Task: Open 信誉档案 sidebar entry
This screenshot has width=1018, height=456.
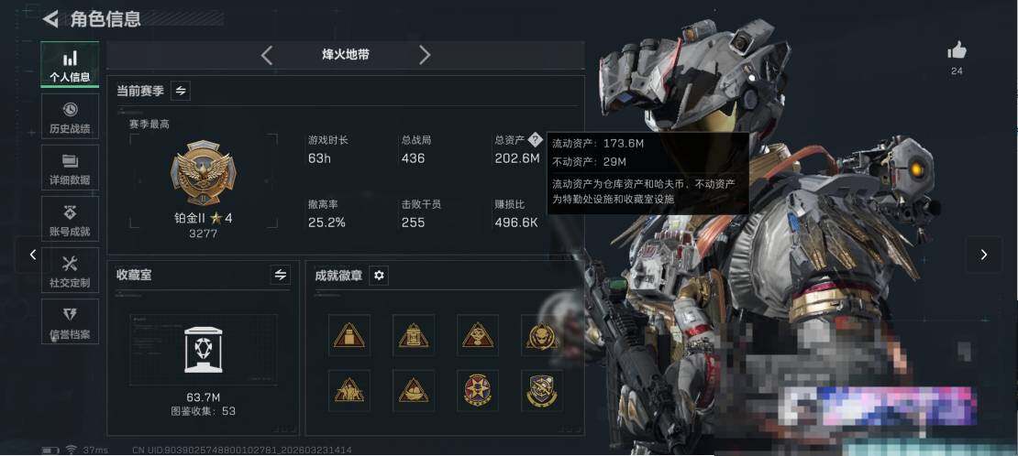Action: click(x=70, y=321)
